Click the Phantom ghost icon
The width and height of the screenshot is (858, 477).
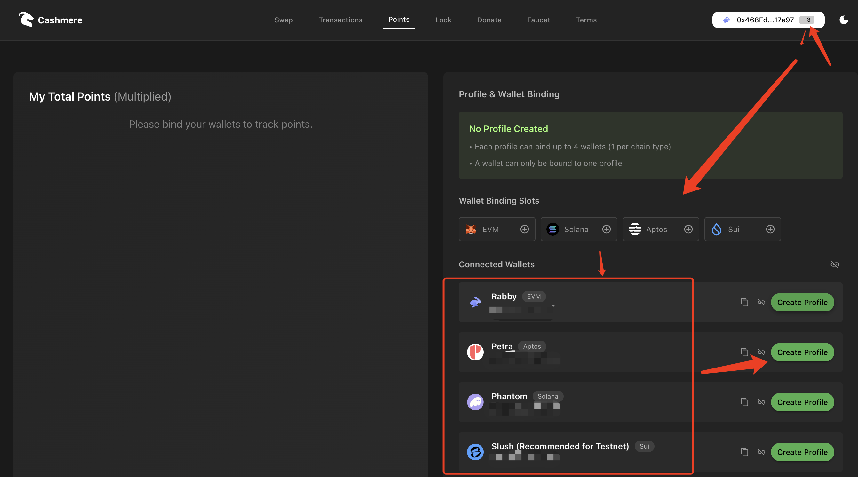tap(475, 402)
